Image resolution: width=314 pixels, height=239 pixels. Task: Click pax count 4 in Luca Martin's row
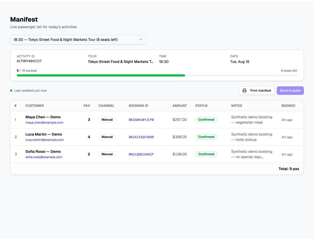(x=89, y=137)
